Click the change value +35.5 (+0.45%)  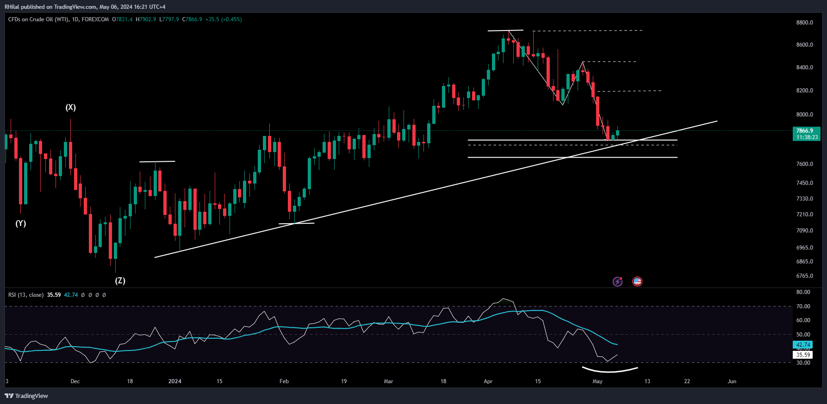click(224, 19)
